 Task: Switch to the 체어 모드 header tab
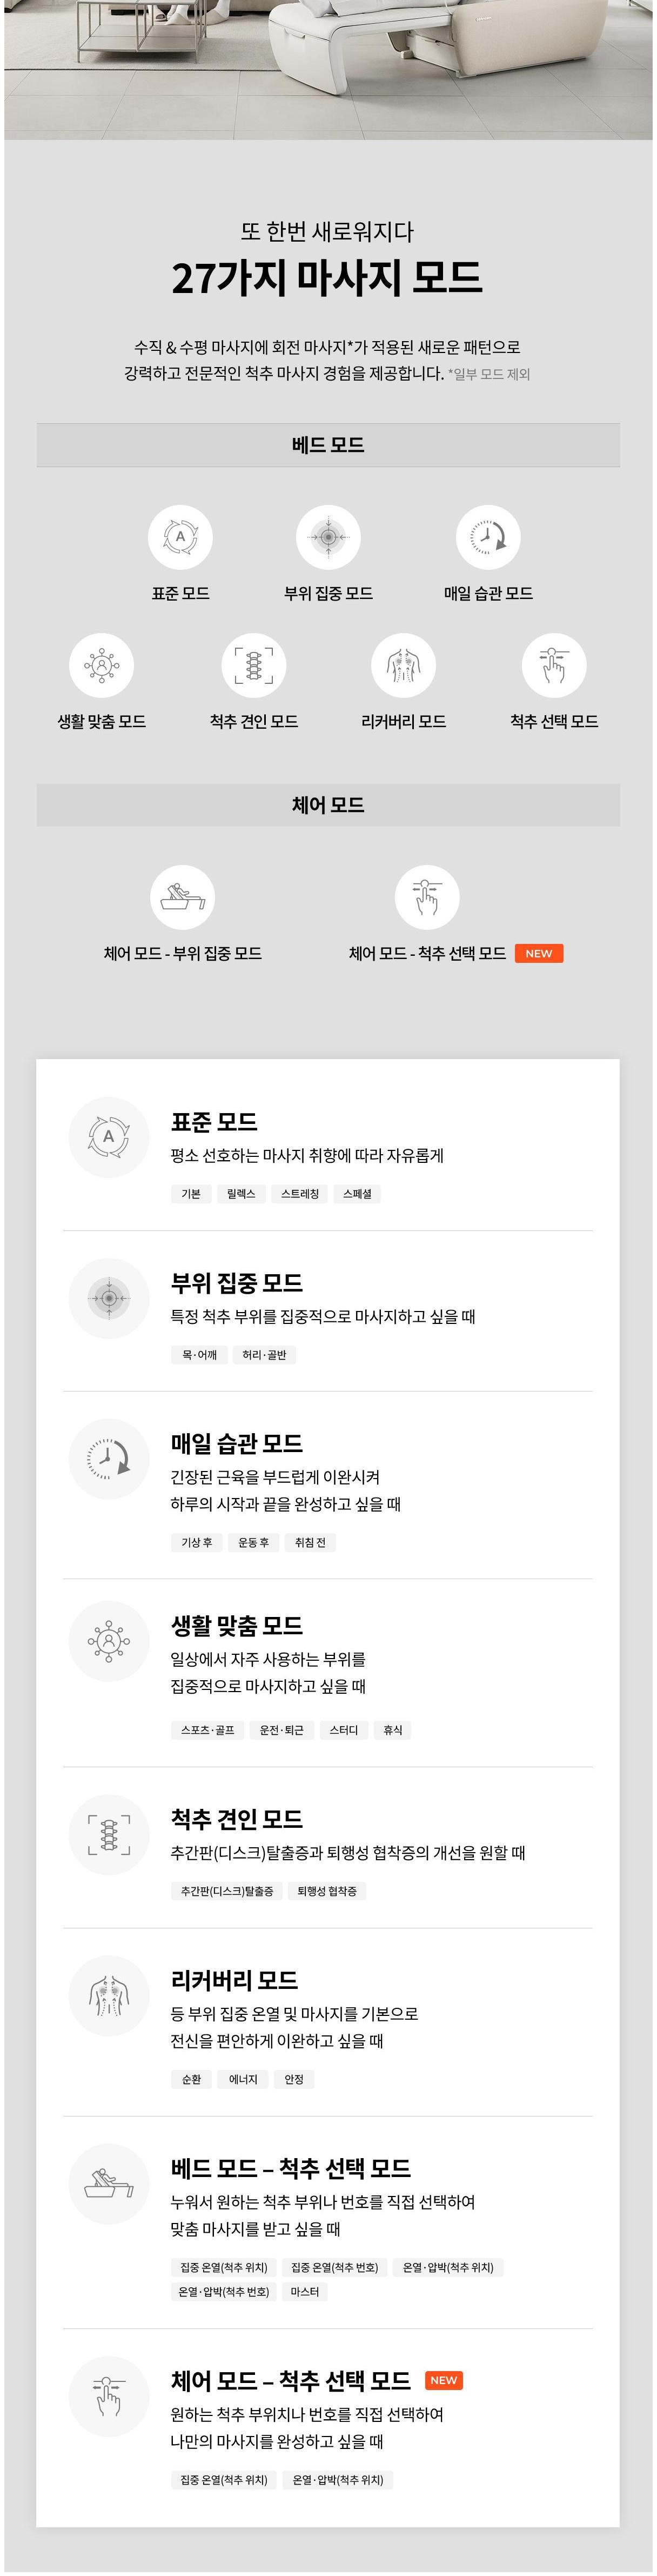click(328, 805)
